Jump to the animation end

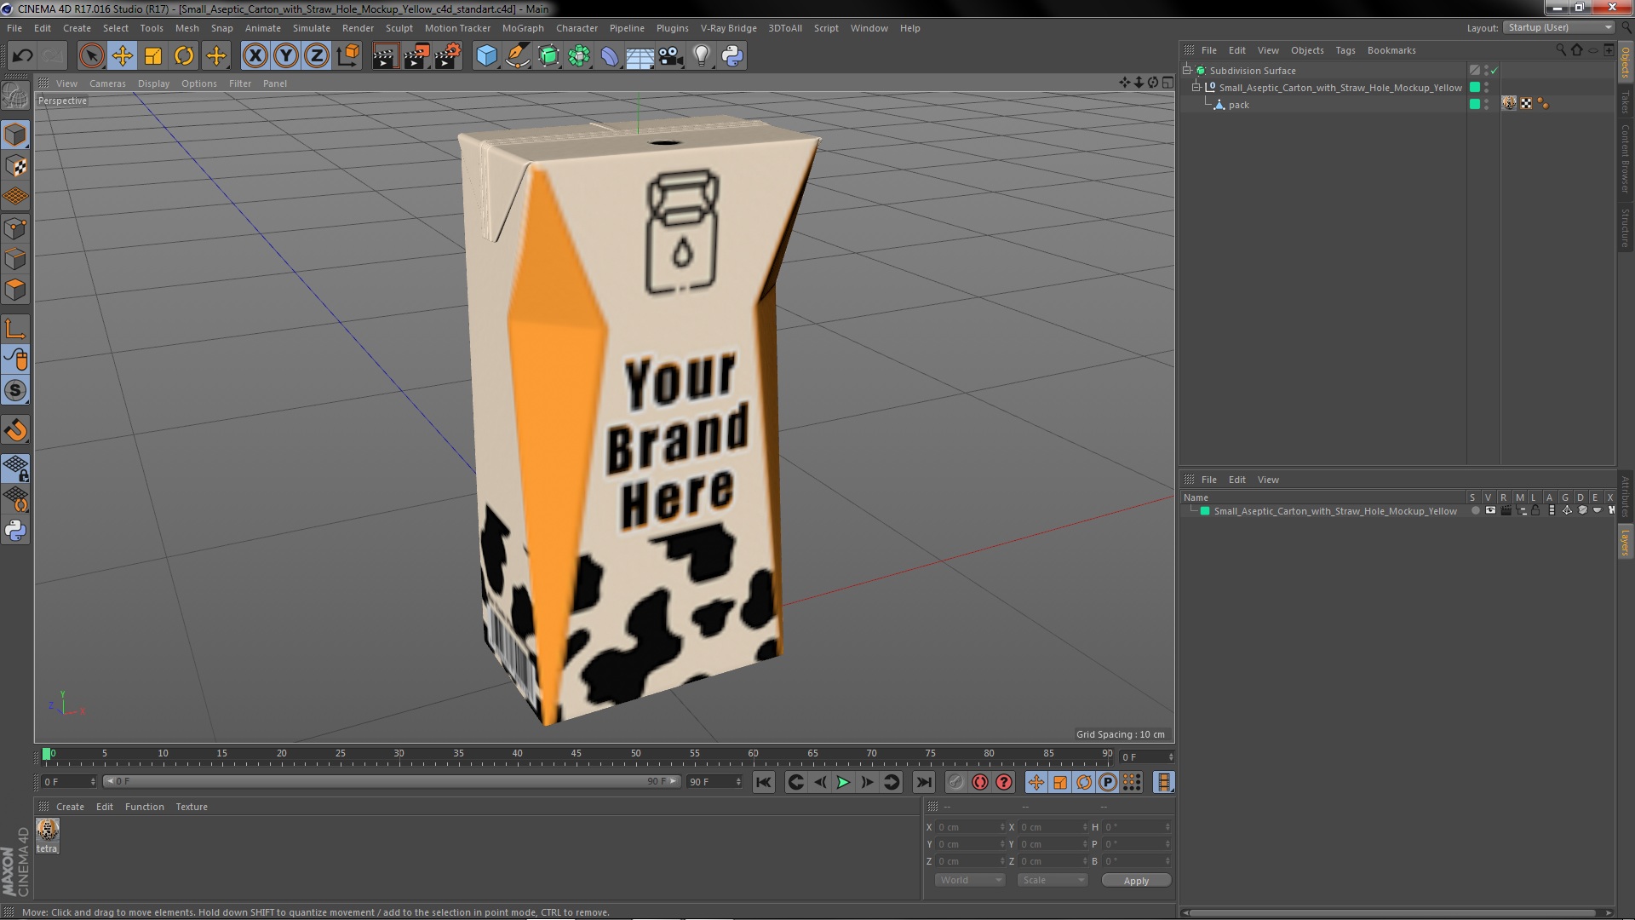point(923,782)
